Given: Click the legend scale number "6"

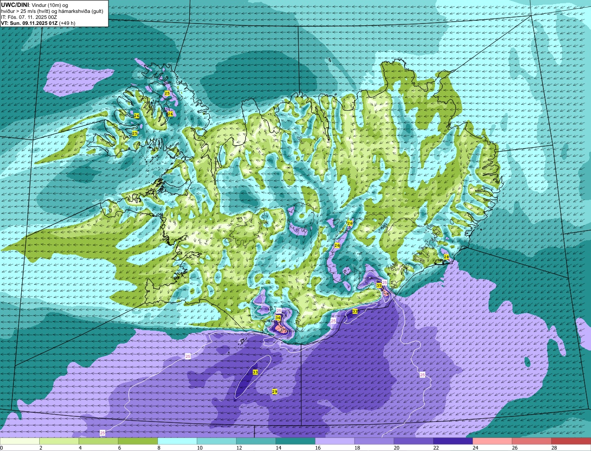Looking at the screenshot, I should pos(120,448).
